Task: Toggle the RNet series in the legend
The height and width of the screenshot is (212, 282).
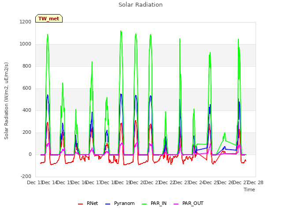Action: [88, 204]
